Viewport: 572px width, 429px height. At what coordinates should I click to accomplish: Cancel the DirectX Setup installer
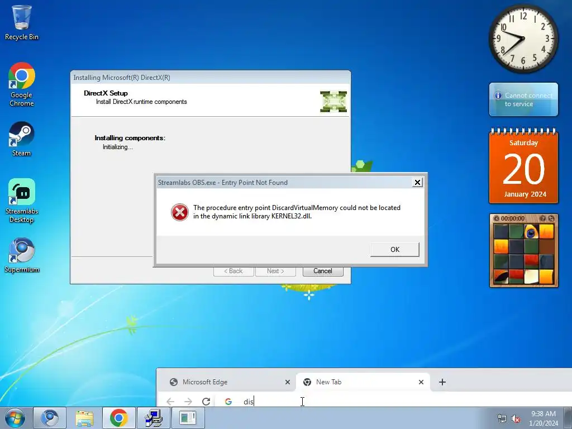point(323,271)
